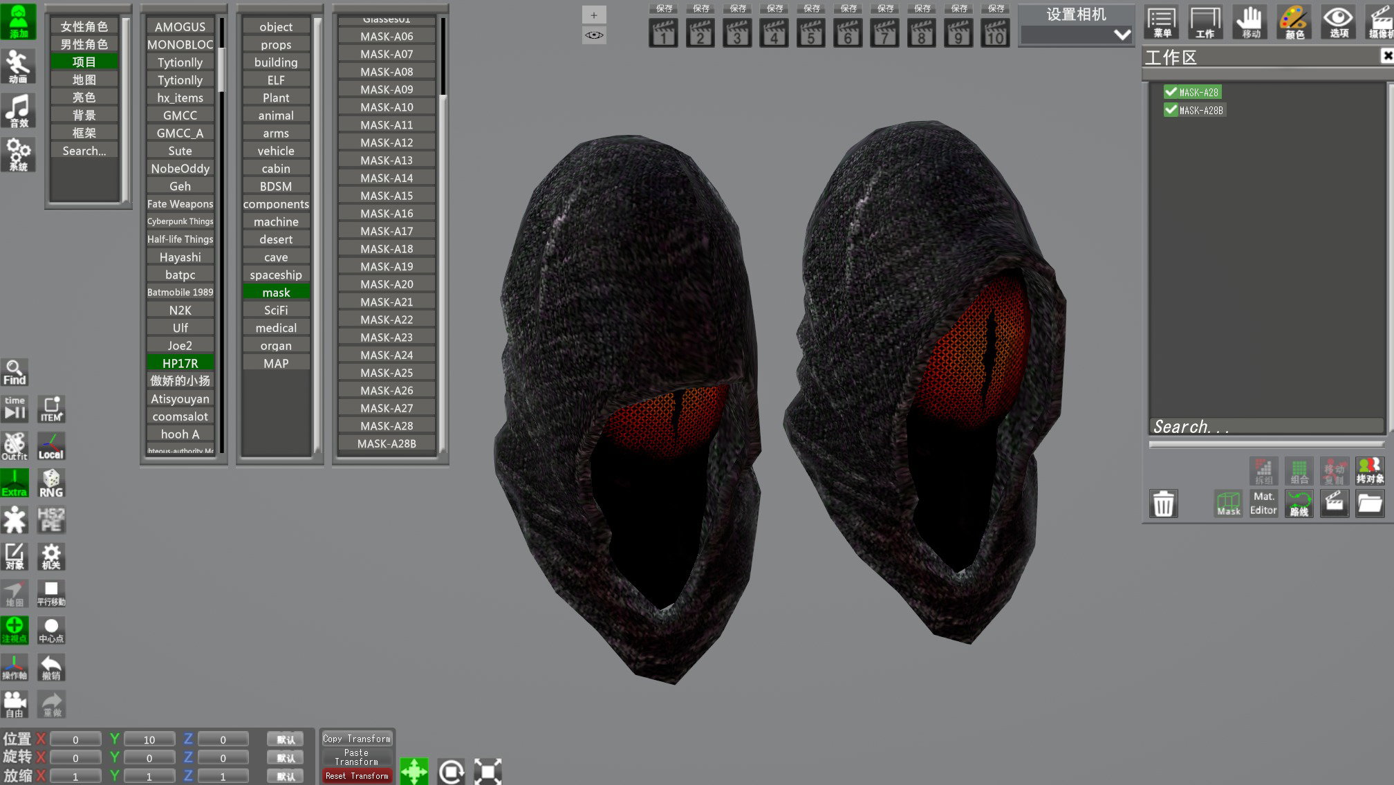Image resolution: width=1394 pixels, height=785 pixels.
Task: Click the Reset Transform button
Action: pos(357,776)
